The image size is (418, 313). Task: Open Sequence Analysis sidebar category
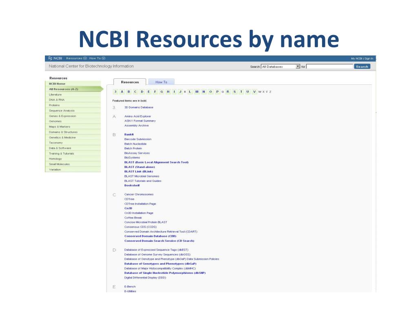coord(73,110)
